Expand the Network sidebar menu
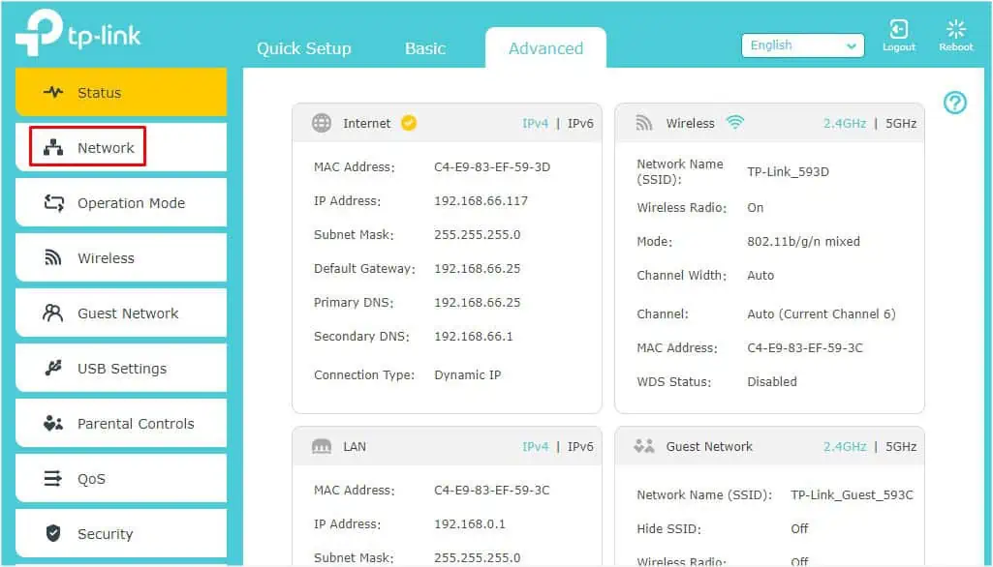Image resolution: width=993 pixels, height=567 pixels. point(106,148)
